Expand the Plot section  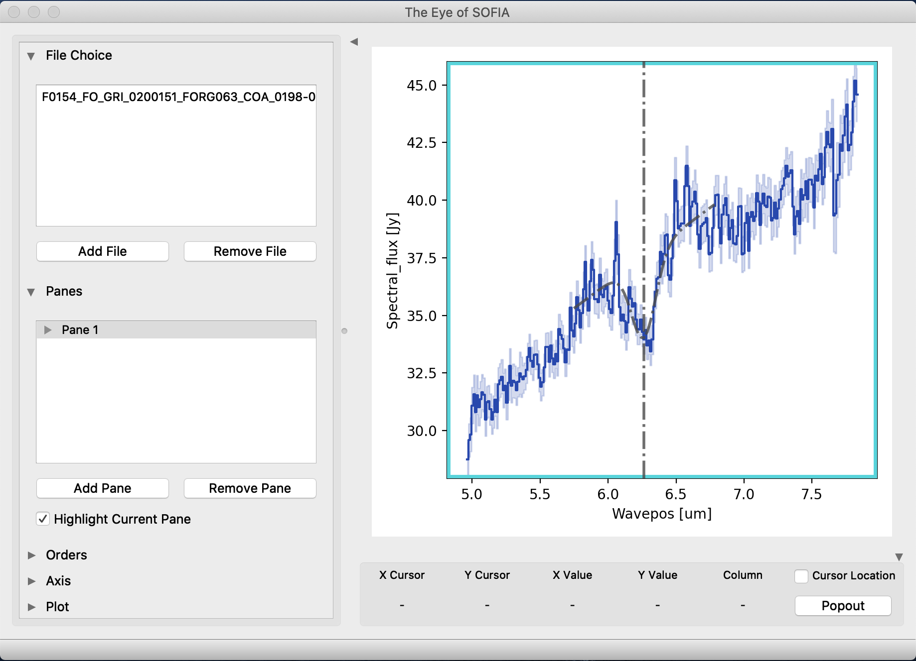click(x=31, y=607)
